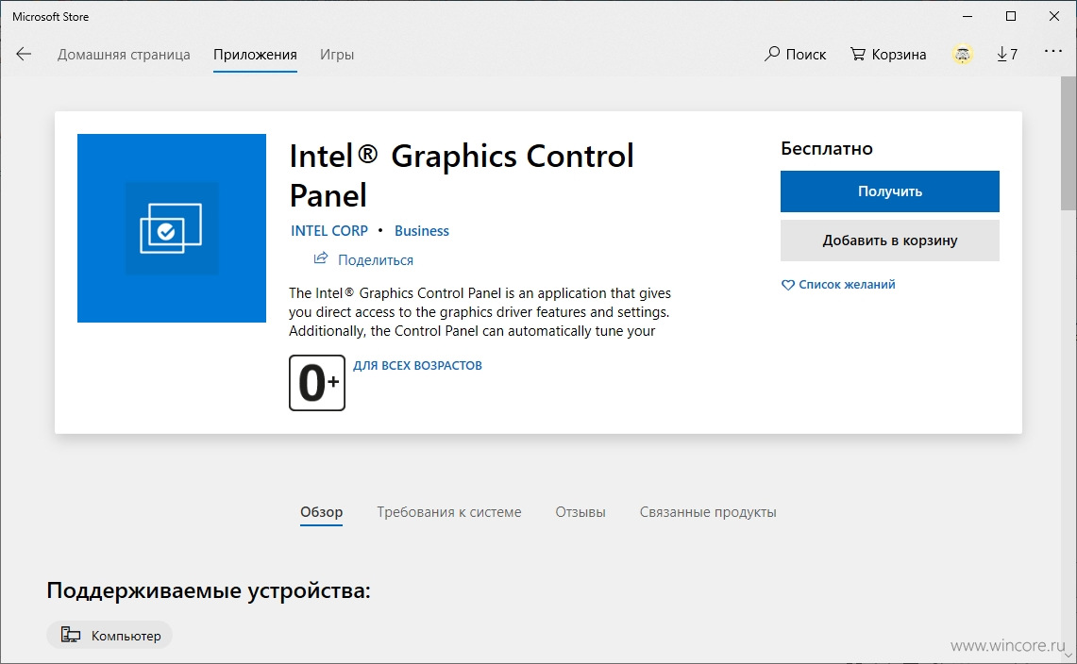This screenshot has width=1077, height=664.
Task: Open Поиск search
Action: click(795, 55)
